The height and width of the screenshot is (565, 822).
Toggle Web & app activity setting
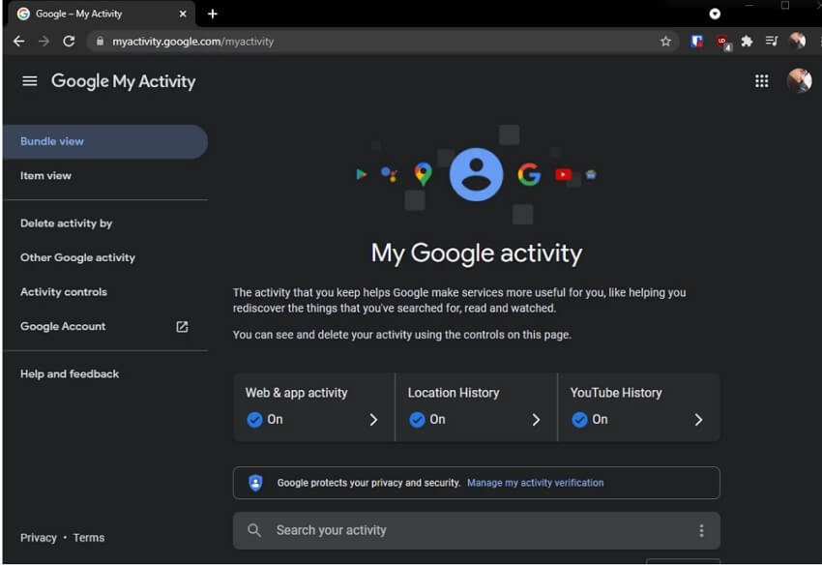254,419
